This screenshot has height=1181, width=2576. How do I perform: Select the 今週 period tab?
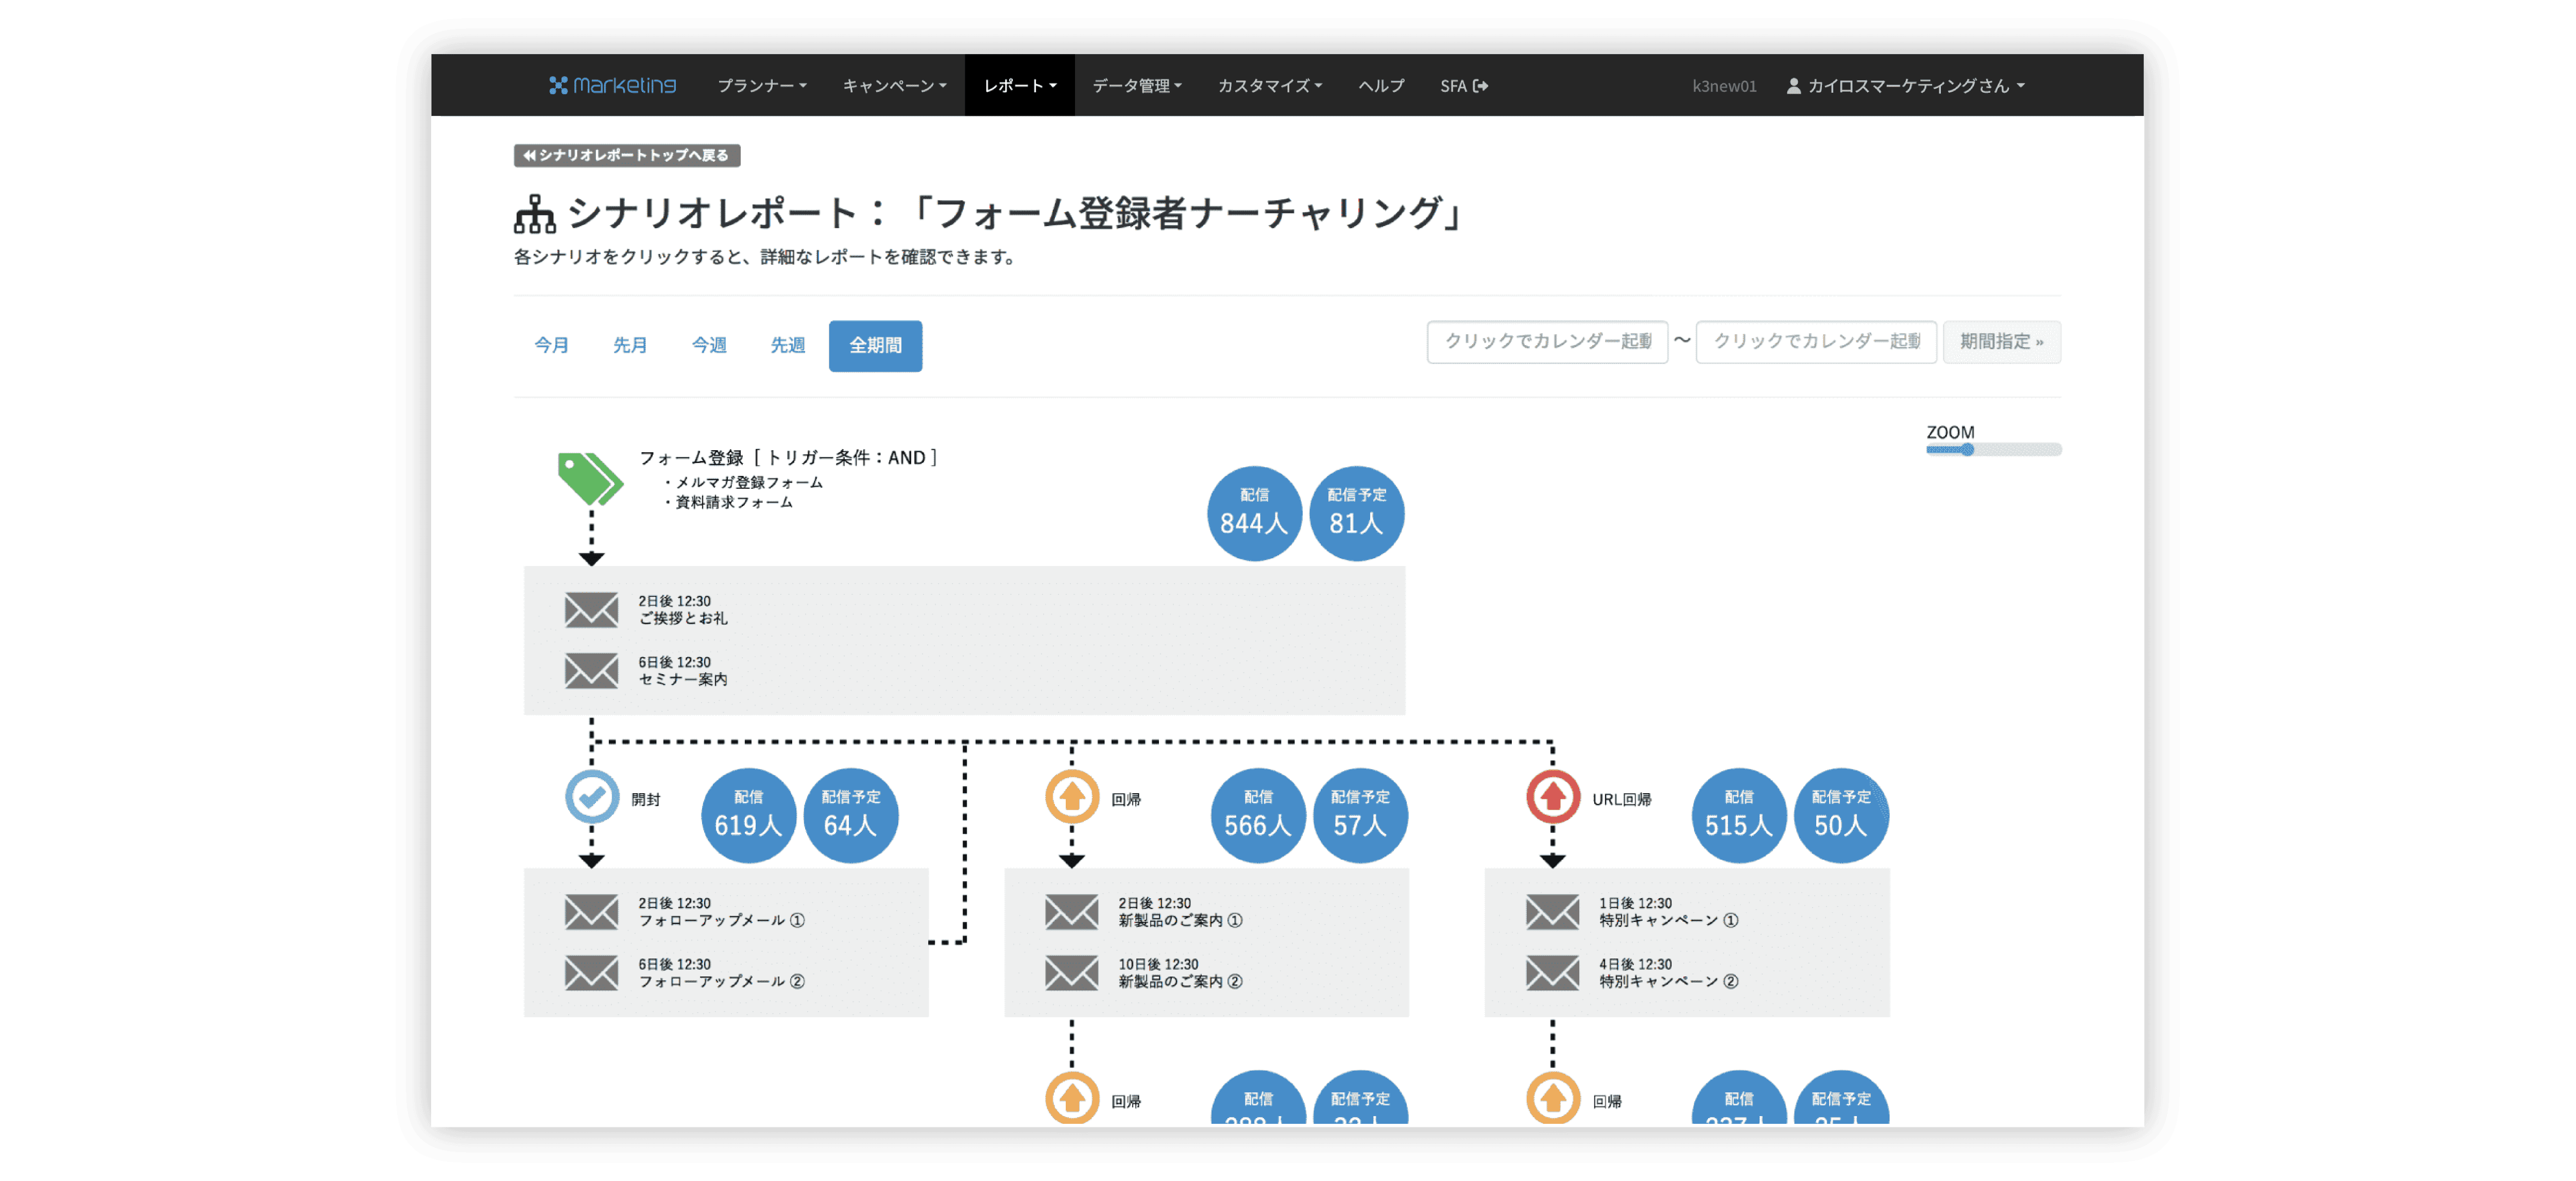pos(709,345)
